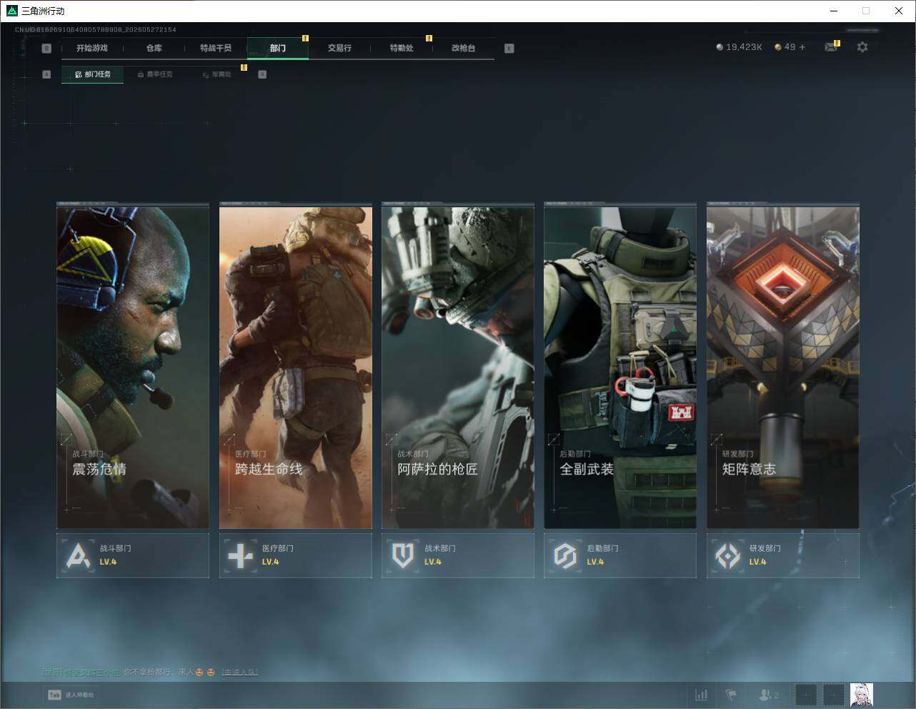
Task: Open the 矩阵意志 mission card
Action: 783,367
